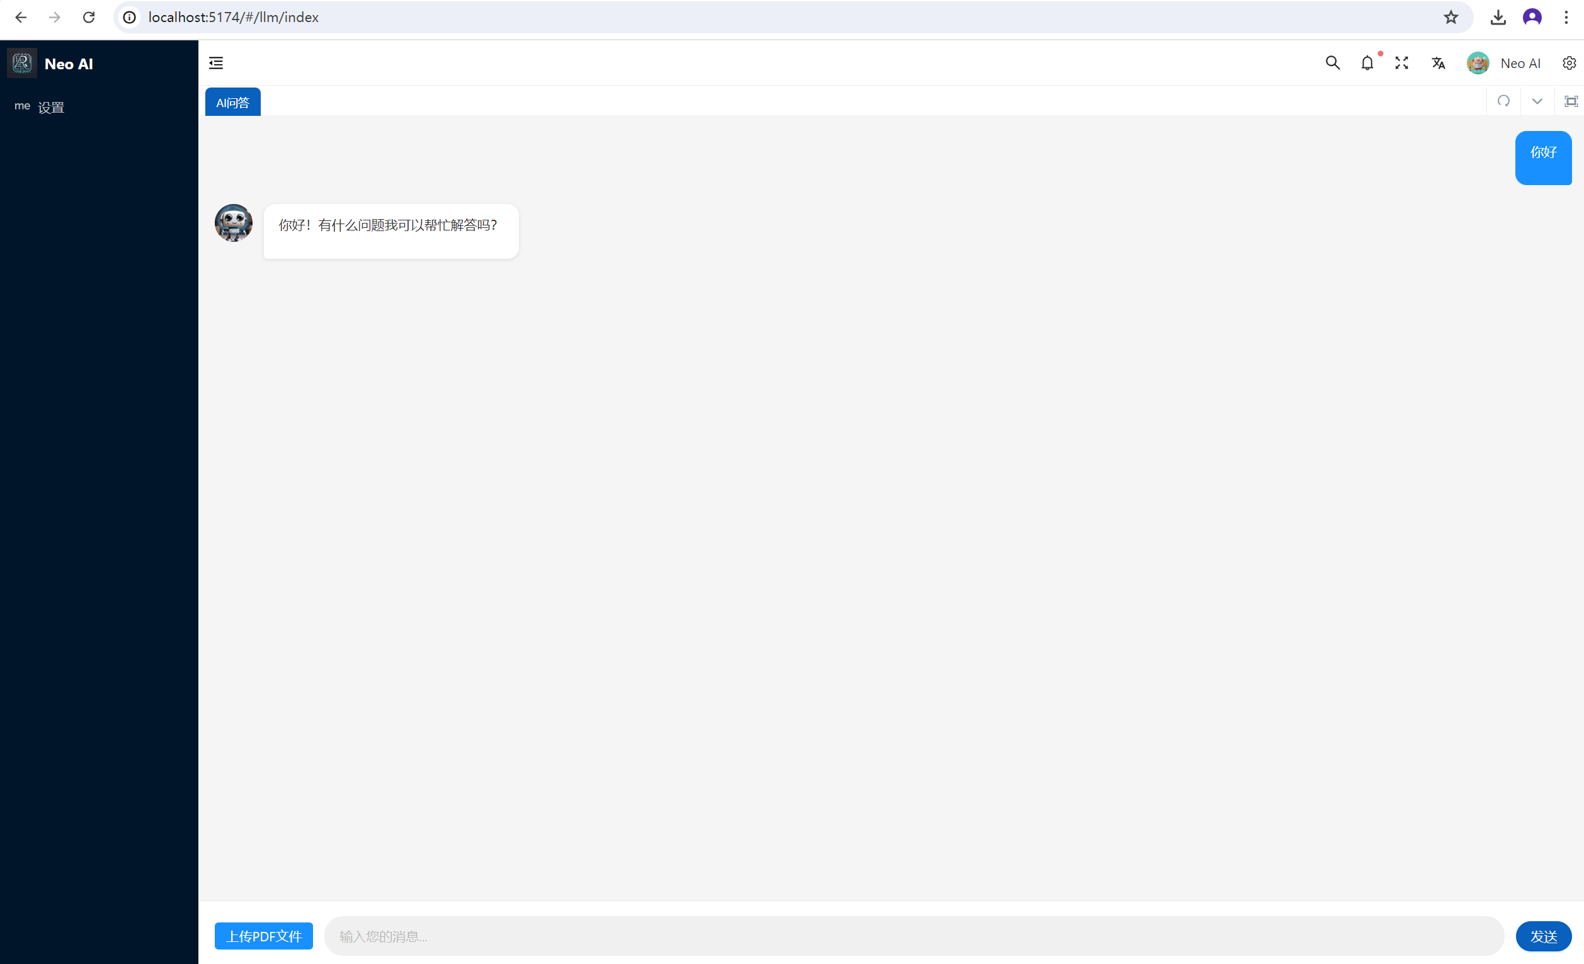This screenshot has width=1584, height=964.
Task: Reload current tab page with refresh icon
Action: [x=1503, y=101]
